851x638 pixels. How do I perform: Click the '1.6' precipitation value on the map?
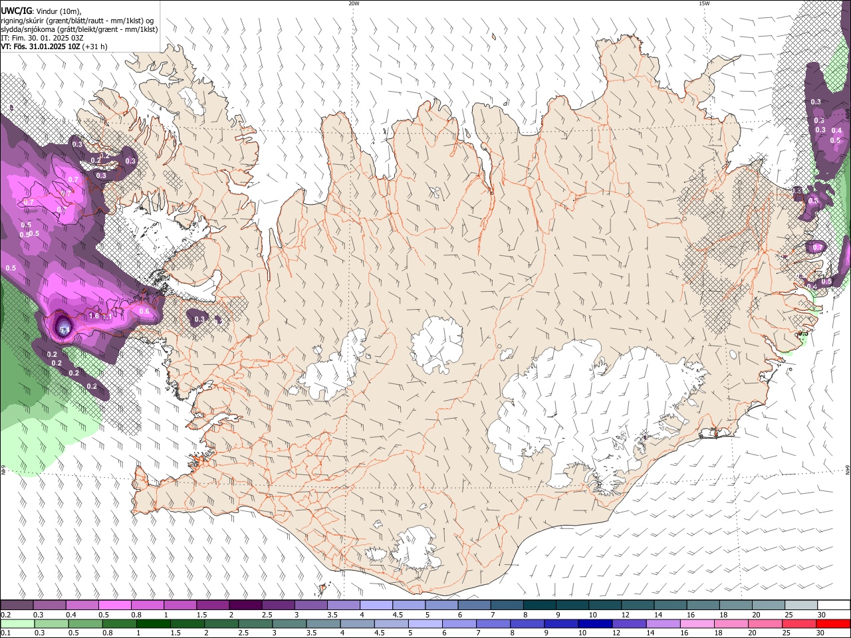tap(94, 316)
